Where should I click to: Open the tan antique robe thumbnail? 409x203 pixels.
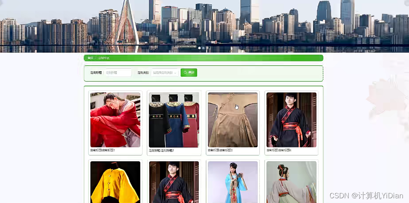click(233, 120)
